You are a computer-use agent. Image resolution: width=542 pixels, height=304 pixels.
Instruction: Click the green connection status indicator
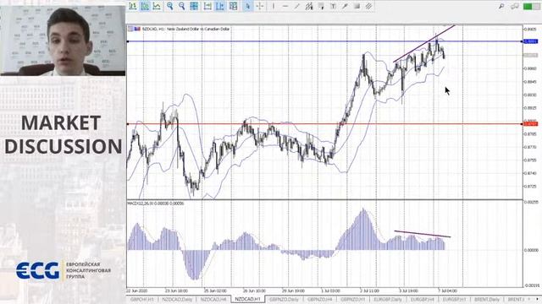531,6
